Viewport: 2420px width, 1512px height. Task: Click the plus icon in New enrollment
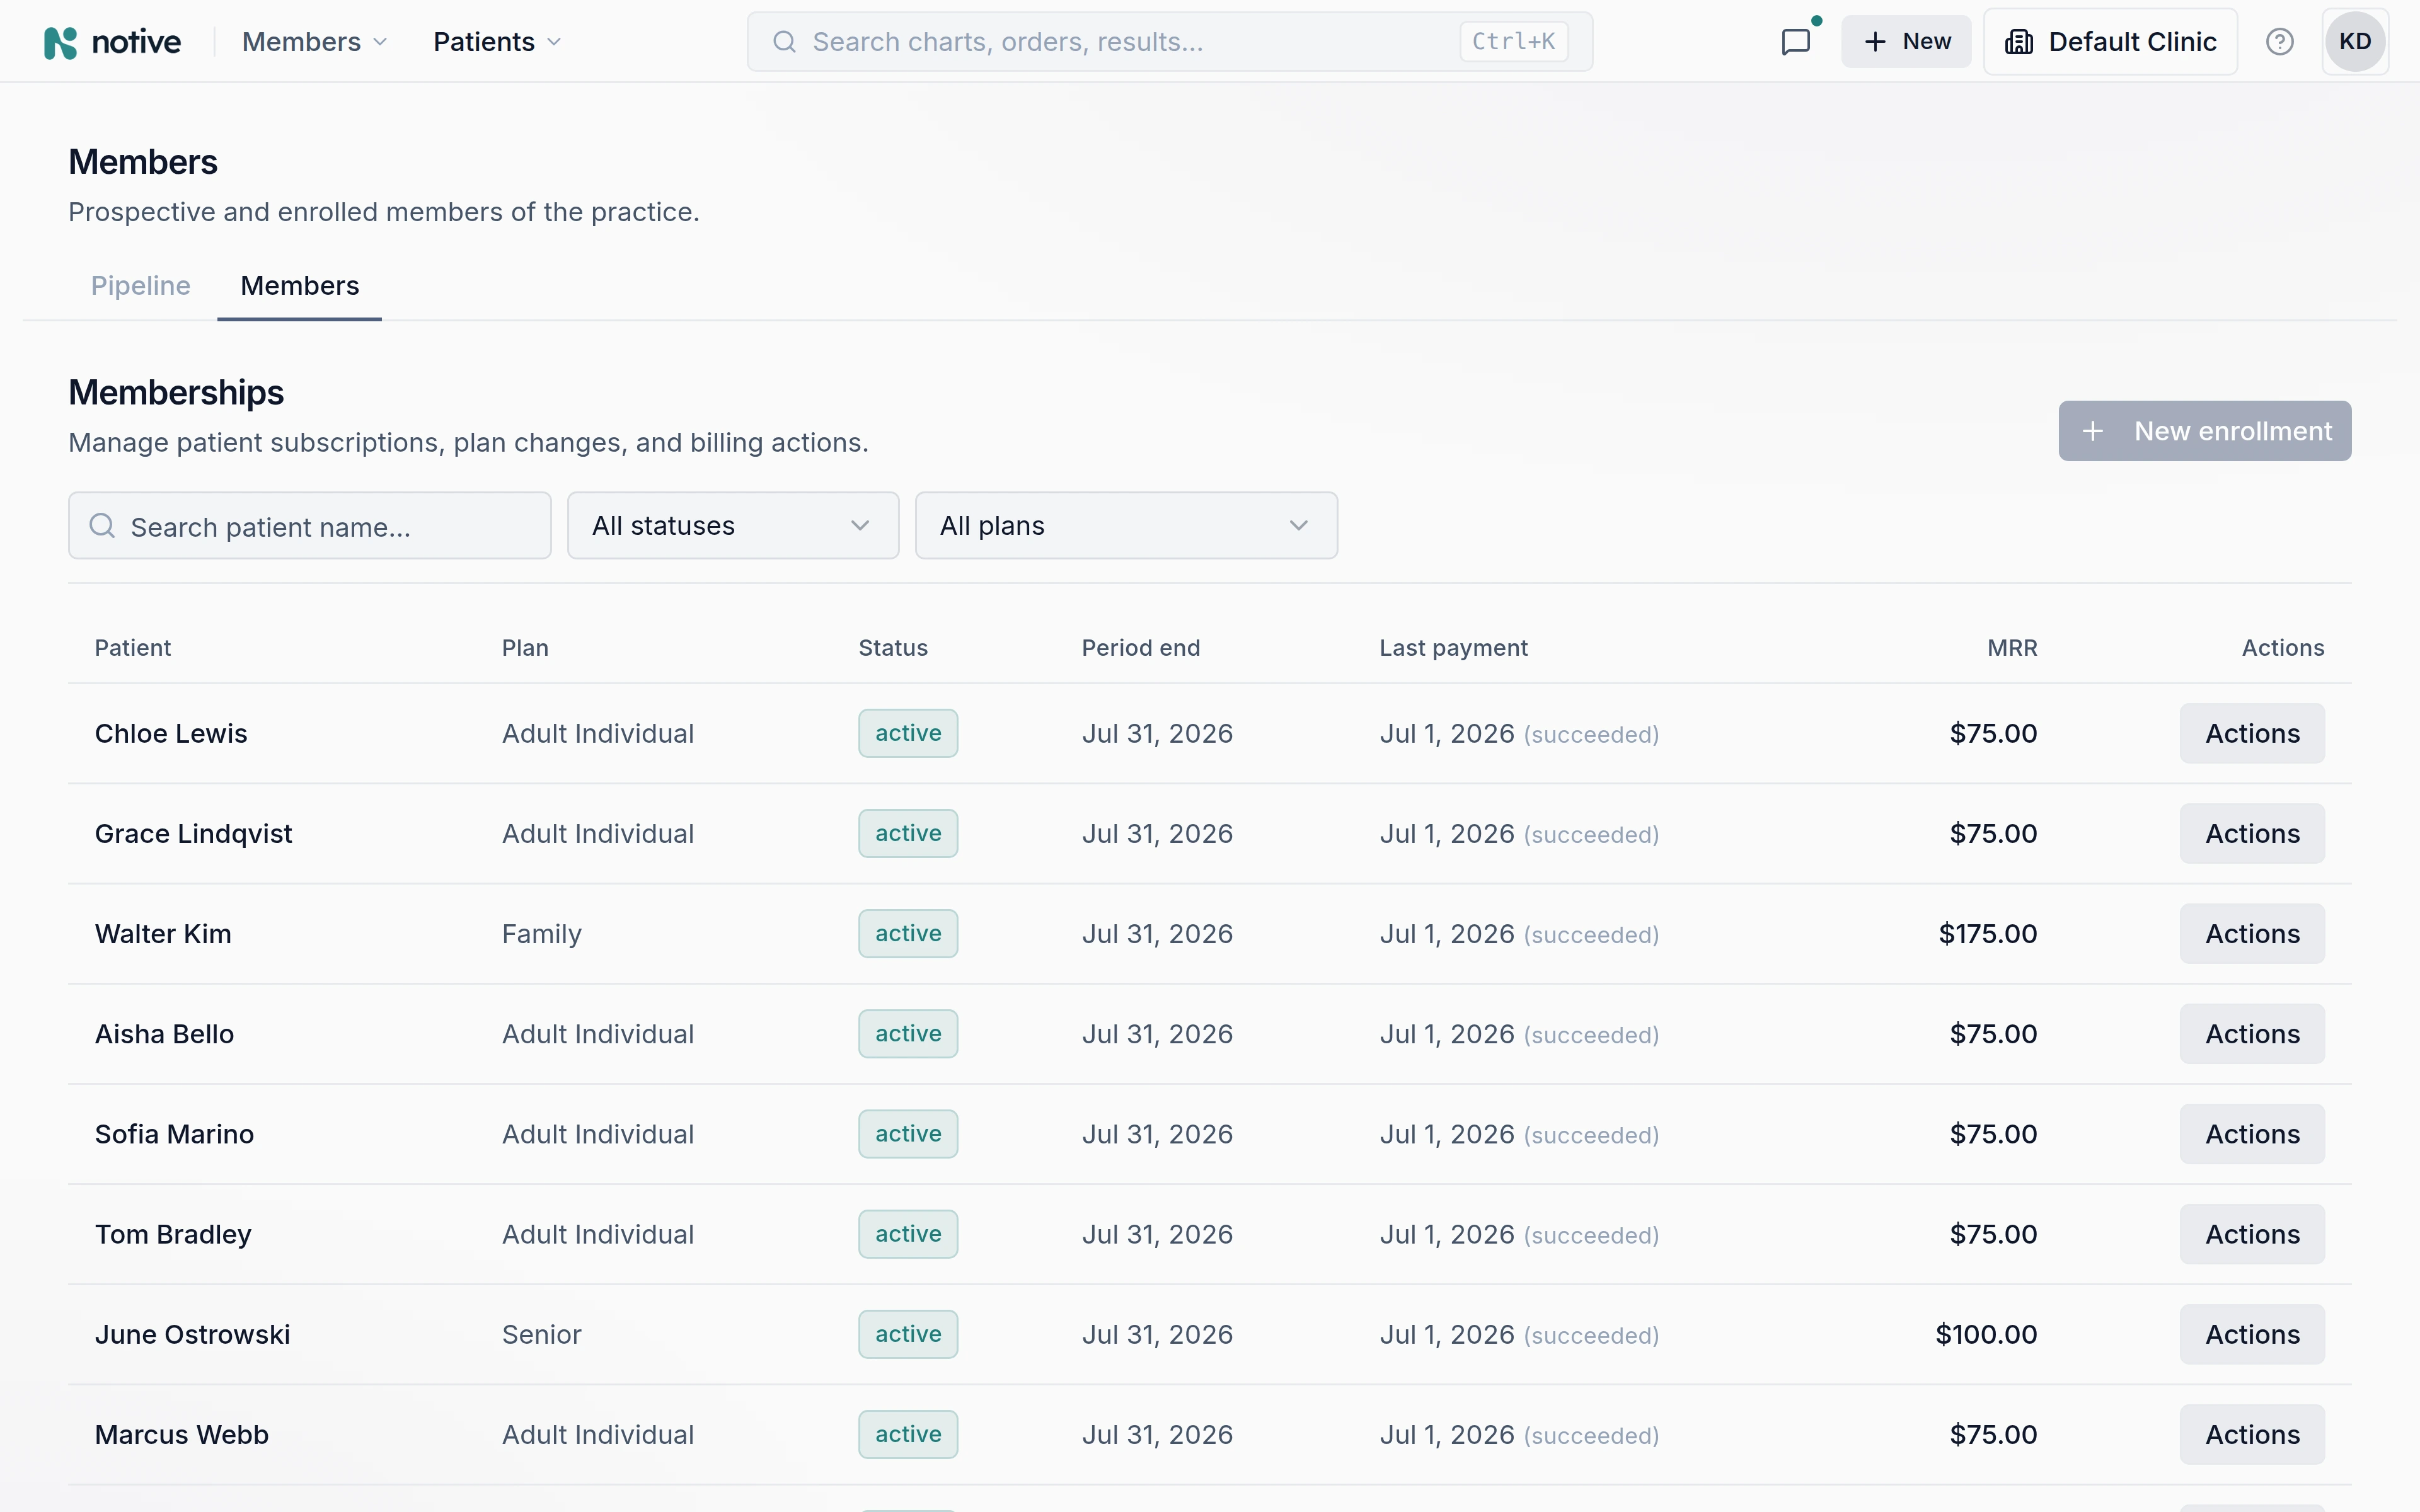(x=2093, y=431)
